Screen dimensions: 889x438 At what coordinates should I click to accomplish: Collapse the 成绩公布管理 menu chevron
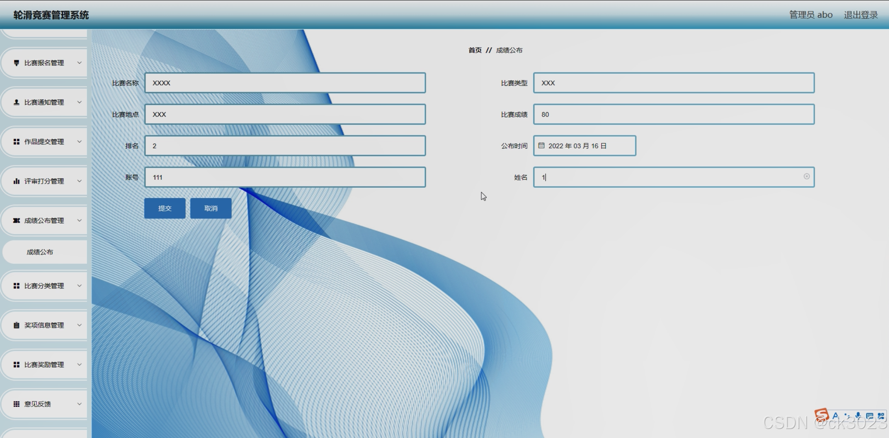click(x=79, y=220)
